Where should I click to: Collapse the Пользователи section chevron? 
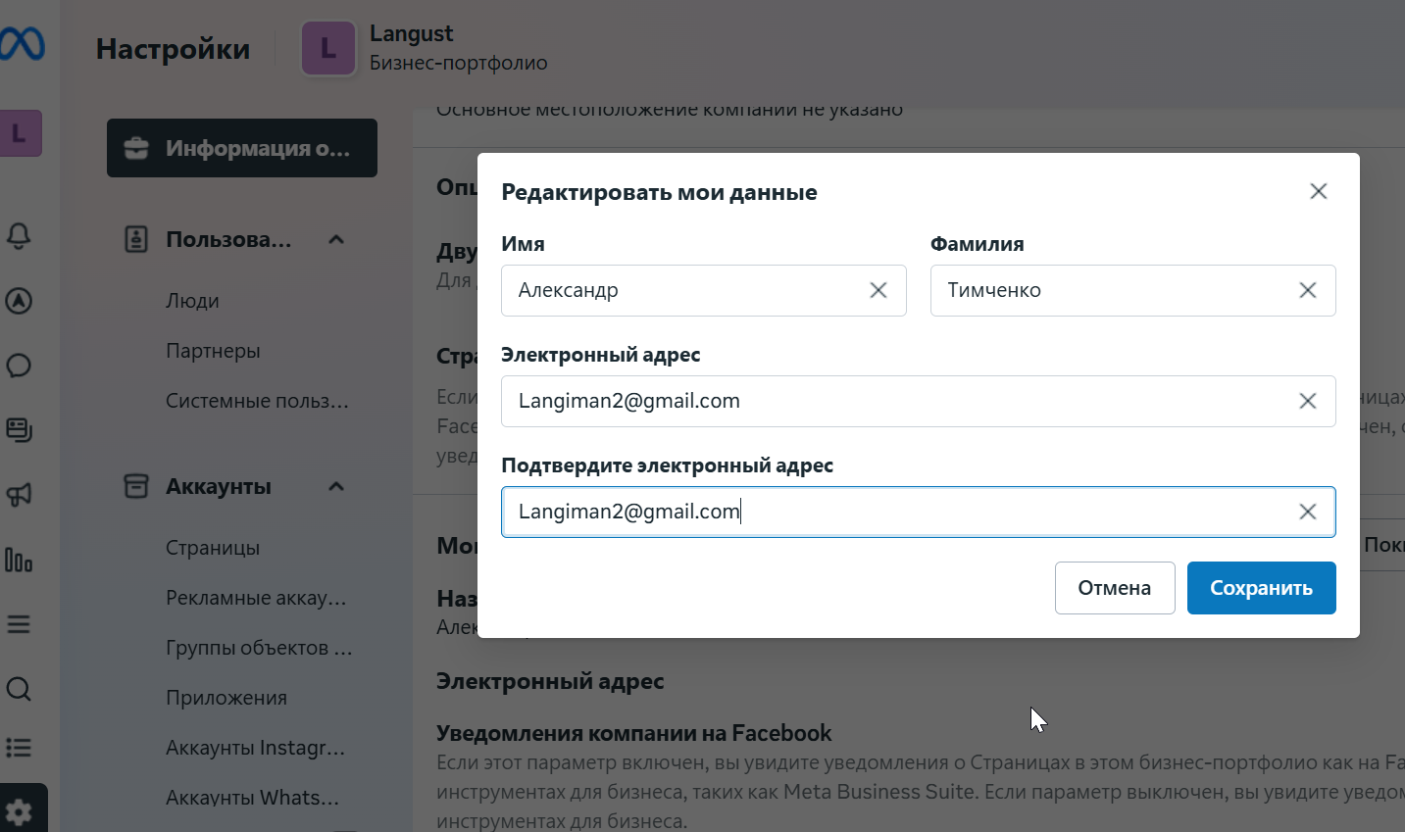tap(336, 239)
